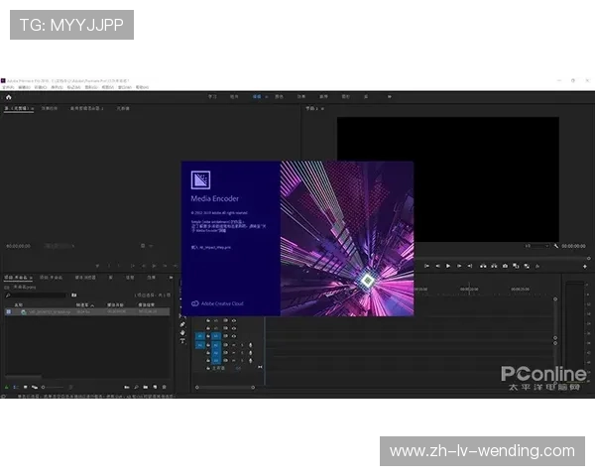The width and height of the screenshot is (595, 476).
Task: Select the Pen tool in the tools panel
Action: (182, 325)
